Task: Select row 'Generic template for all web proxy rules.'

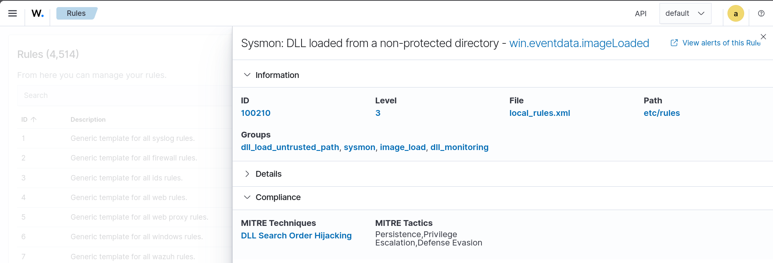Action: point(124,217)
